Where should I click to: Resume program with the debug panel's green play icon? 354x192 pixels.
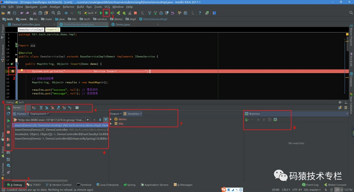[8, 120]
